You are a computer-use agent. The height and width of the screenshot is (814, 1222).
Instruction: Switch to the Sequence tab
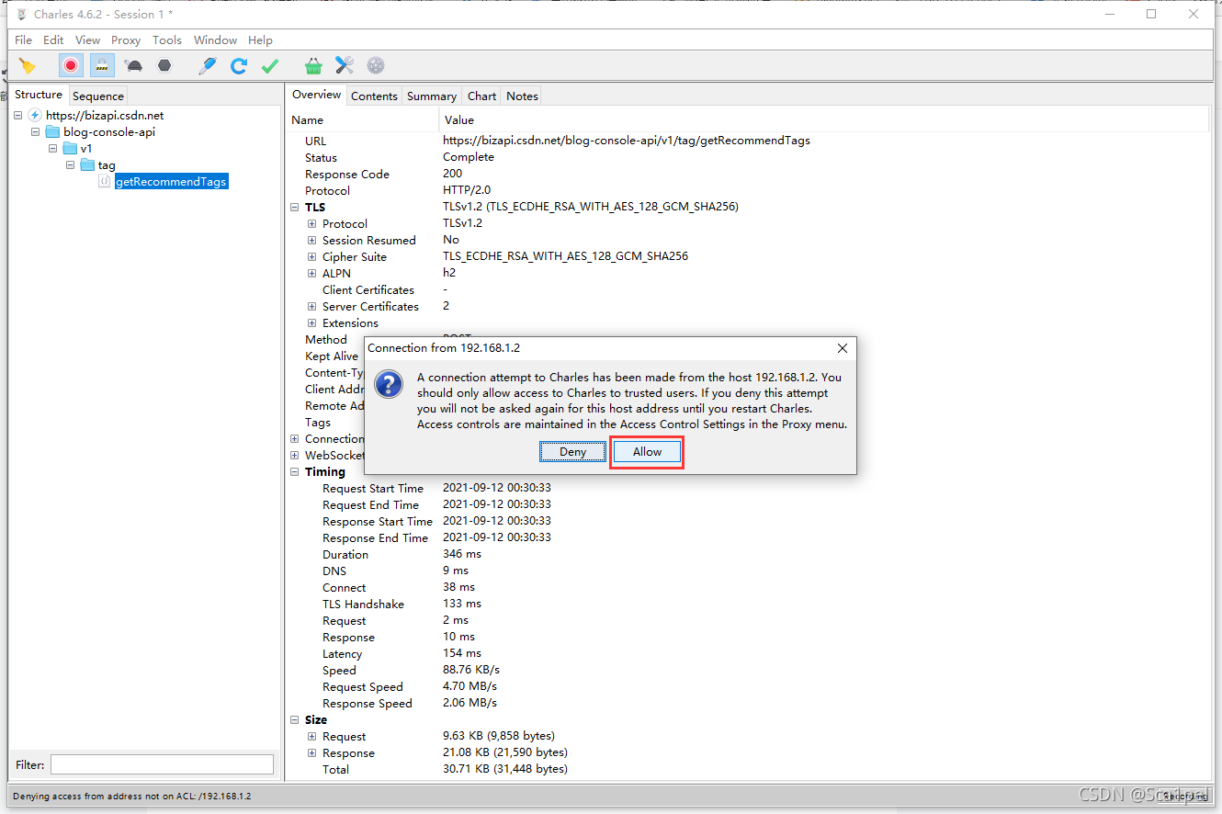pos(97,96)
